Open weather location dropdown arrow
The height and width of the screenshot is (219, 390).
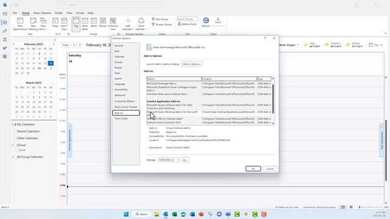298,45
